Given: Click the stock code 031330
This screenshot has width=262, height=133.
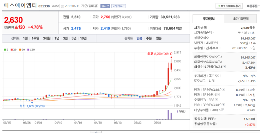Looking at the screenshot, I should point(44,6).
